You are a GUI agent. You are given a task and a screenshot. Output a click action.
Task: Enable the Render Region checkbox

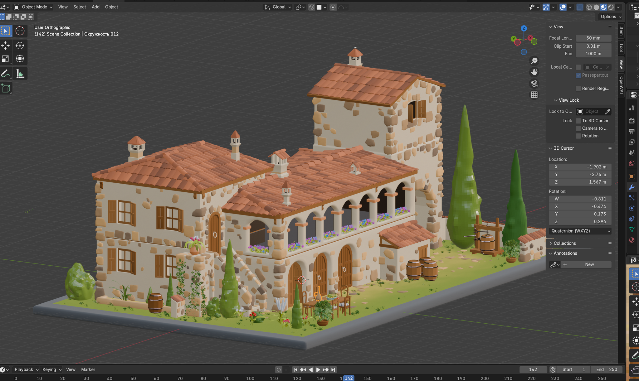tap(578, 89)
